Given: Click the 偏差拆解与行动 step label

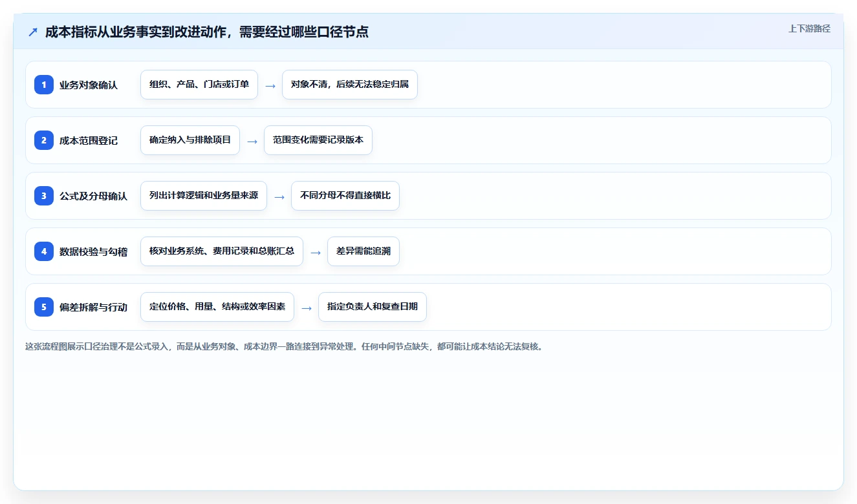Looking at the screenshot, I should click(93, 307).
